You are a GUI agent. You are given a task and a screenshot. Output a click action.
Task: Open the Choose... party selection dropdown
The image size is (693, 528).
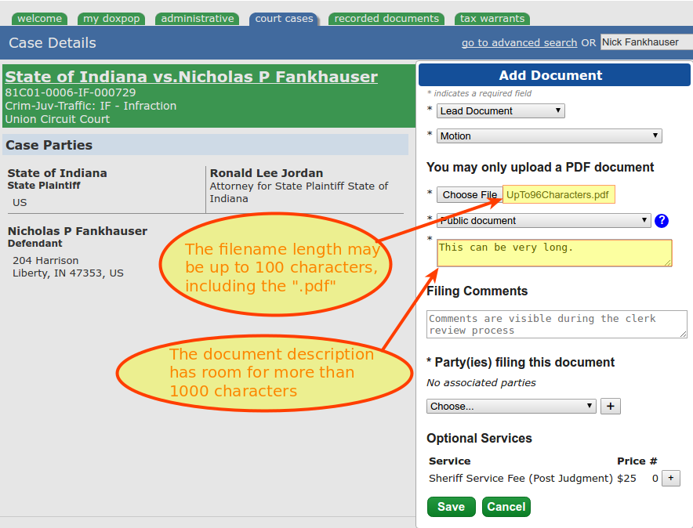(x=510, y=406)
